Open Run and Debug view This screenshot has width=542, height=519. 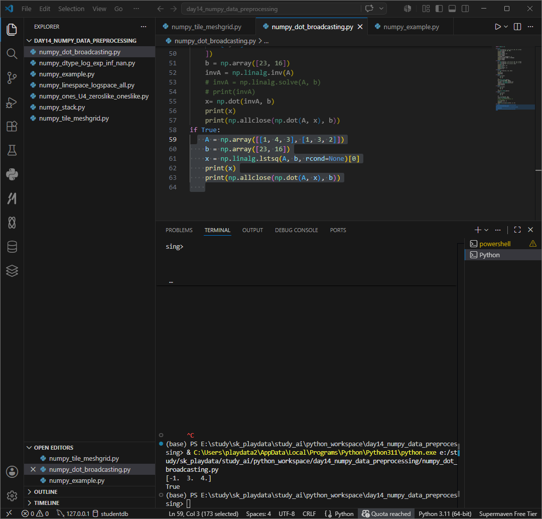pos(12,102)
